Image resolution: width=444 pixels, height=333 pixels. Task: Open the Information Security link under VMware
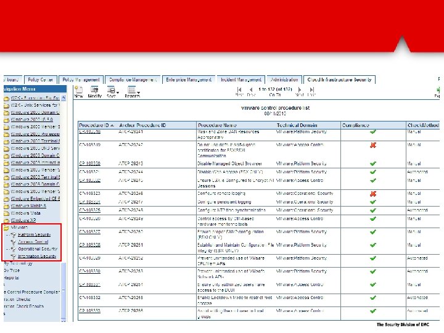(x=37, y=257)
